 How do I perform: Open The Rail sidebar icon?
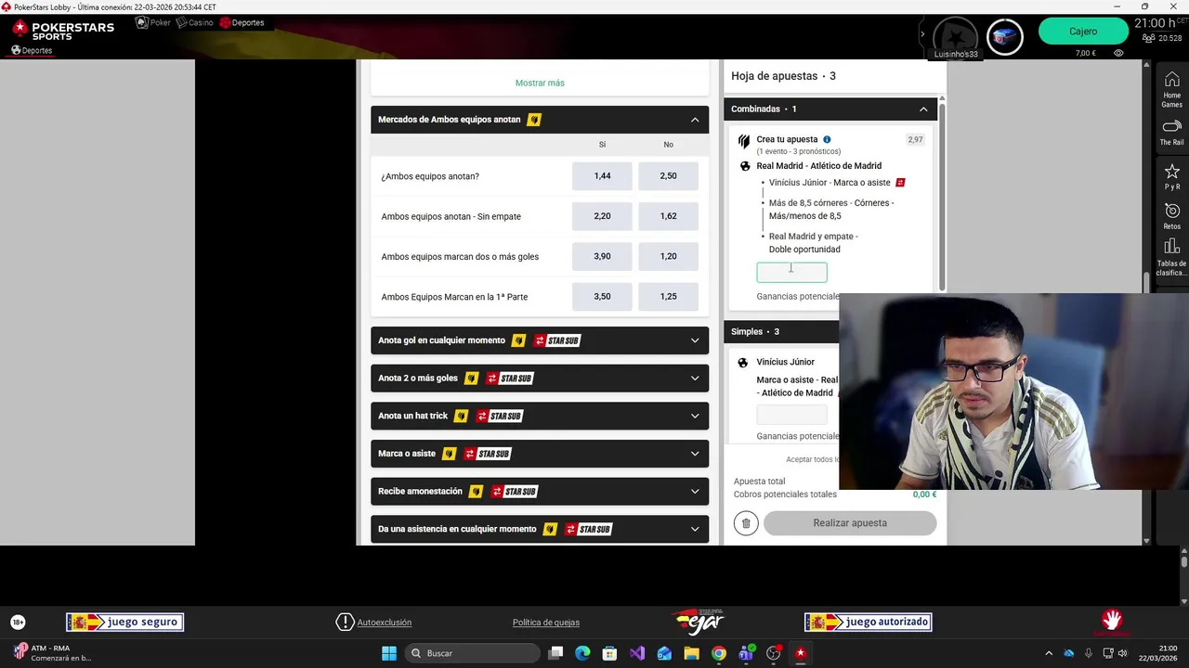click(x=1171, y=132)
